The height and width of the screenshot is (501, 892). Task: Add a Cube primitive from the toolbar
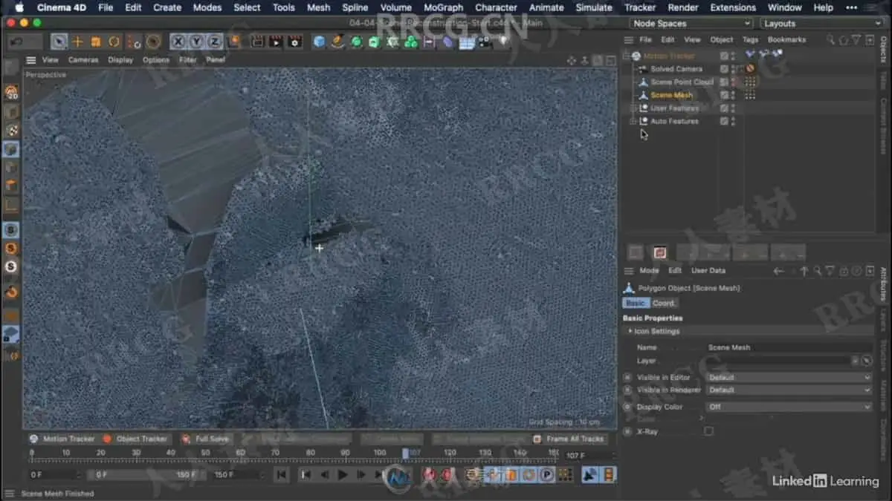tap(320, 42)
